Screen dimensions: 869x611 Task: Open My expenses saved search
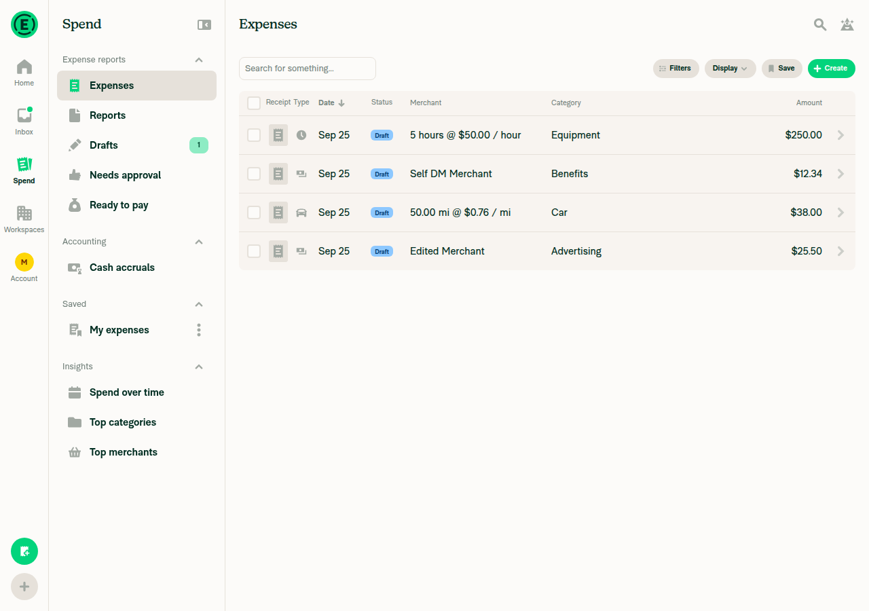point(136,330)
